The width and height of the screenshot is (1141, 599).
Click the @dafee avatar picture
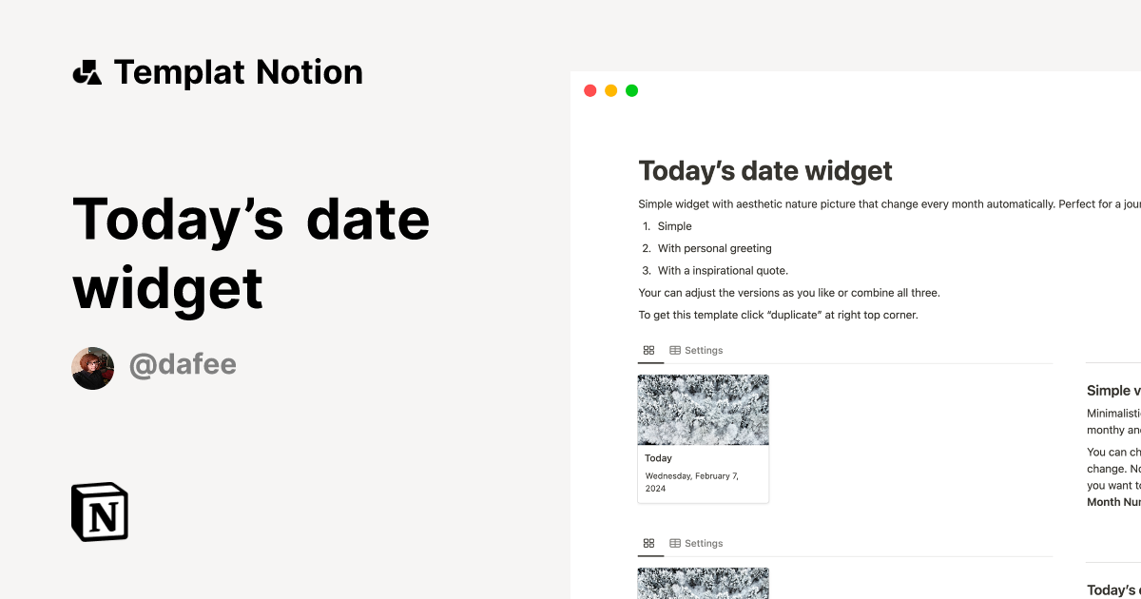click(x=92, y=367)
